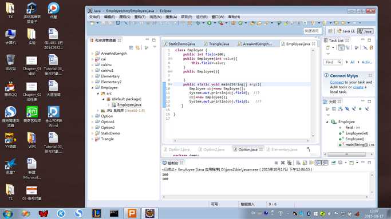
Task: Toggle Show Console on Standard Error change
Action: click(x=325, y=163)
